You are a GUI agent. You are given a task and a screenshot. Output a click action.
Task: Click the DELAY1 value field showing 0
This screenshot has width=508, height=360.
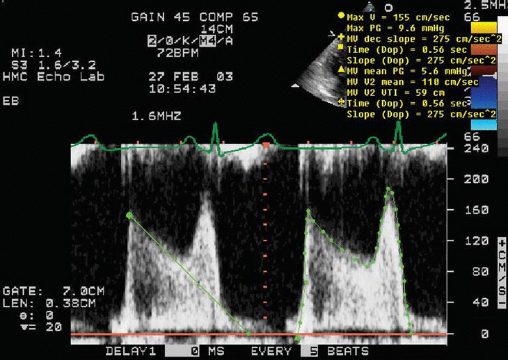(192, 351)
